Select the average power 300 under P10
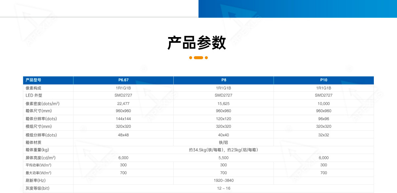397x193 pixels. 324,165
